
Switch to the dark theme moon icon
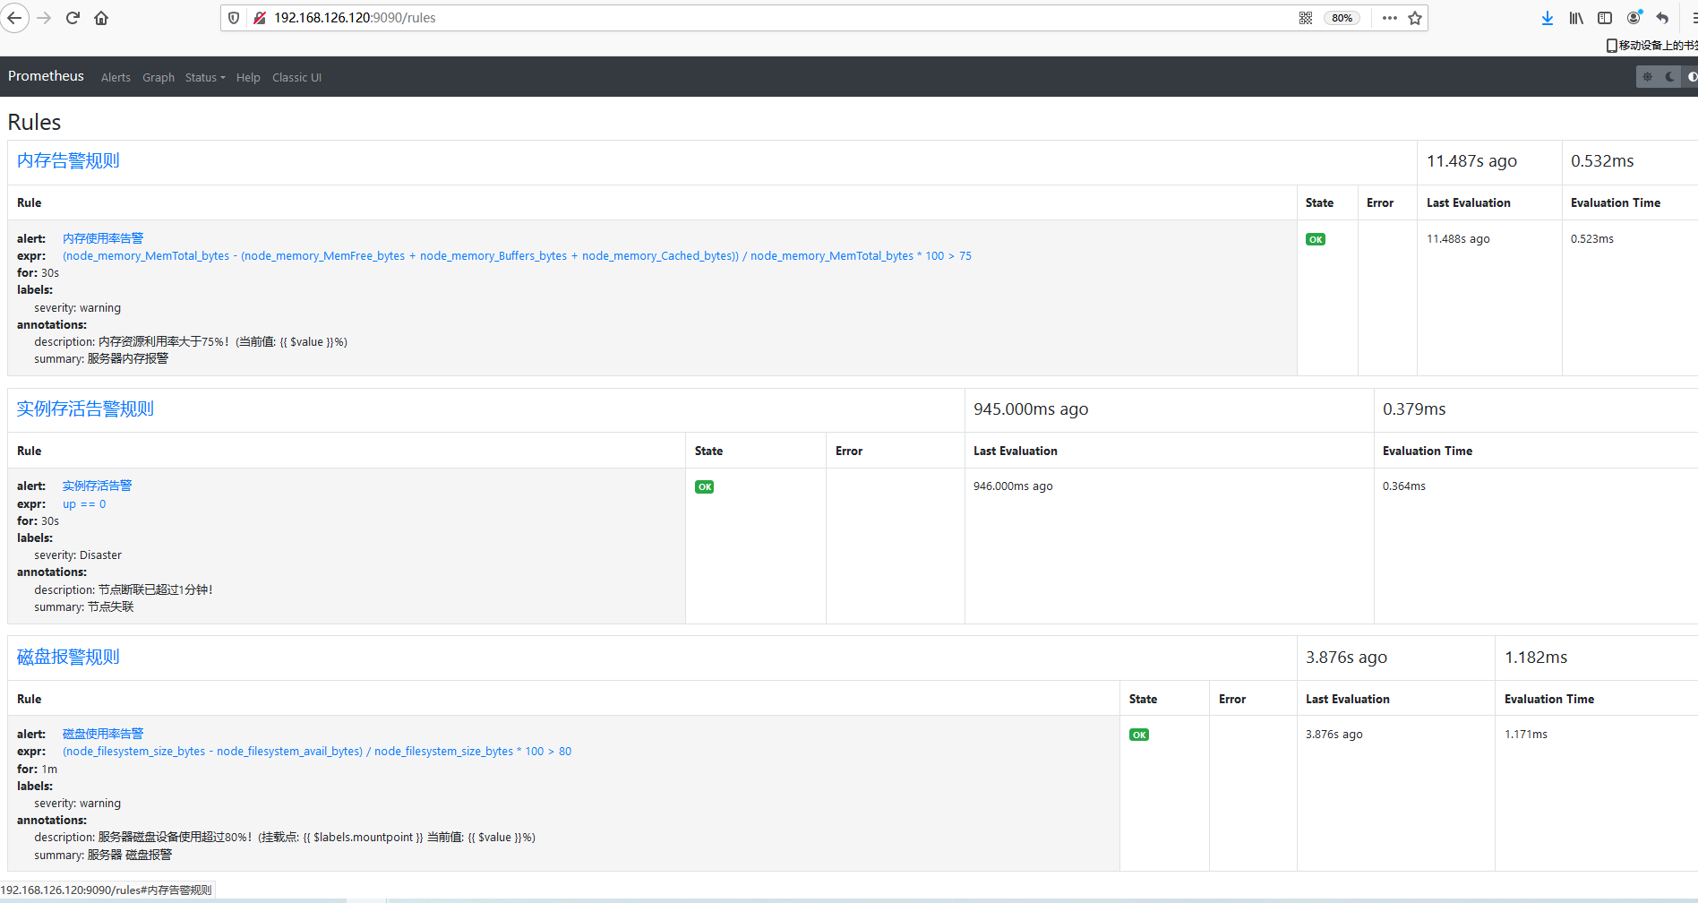point(1669,77)
